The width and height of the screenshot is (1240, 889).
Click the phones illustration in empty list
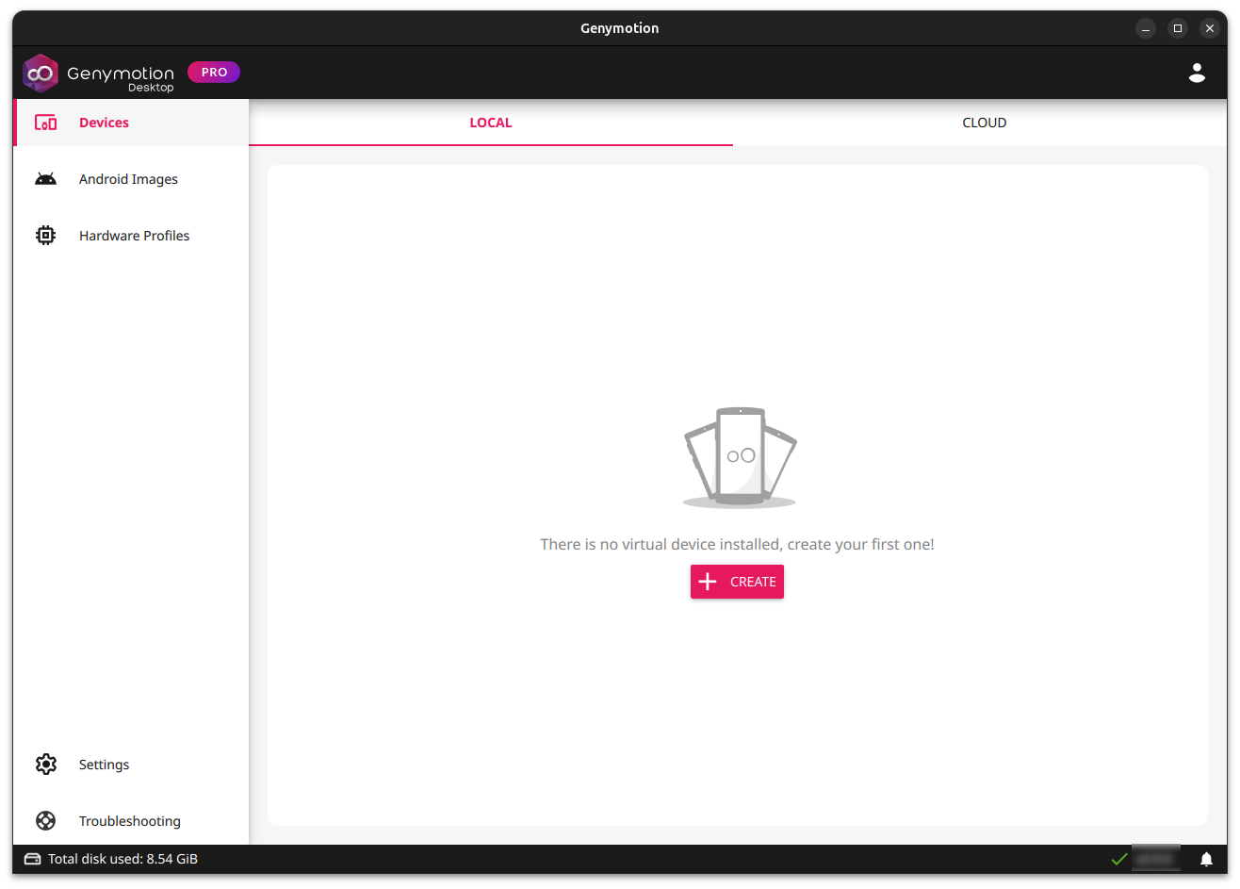pos(740,457)
